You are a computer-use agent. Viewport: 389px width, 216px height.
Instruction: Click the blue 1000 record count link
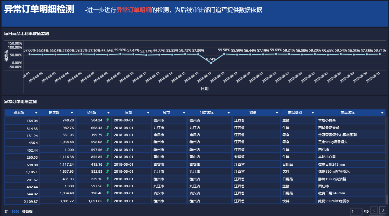(15, 211)
